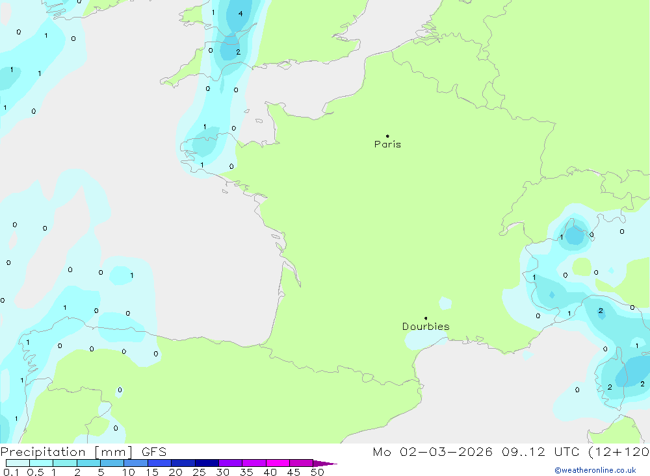Image resolution: width=650 pixels, height=476 pixels.
Task: Click the '10' legend scale label
Action: point(129,472)
